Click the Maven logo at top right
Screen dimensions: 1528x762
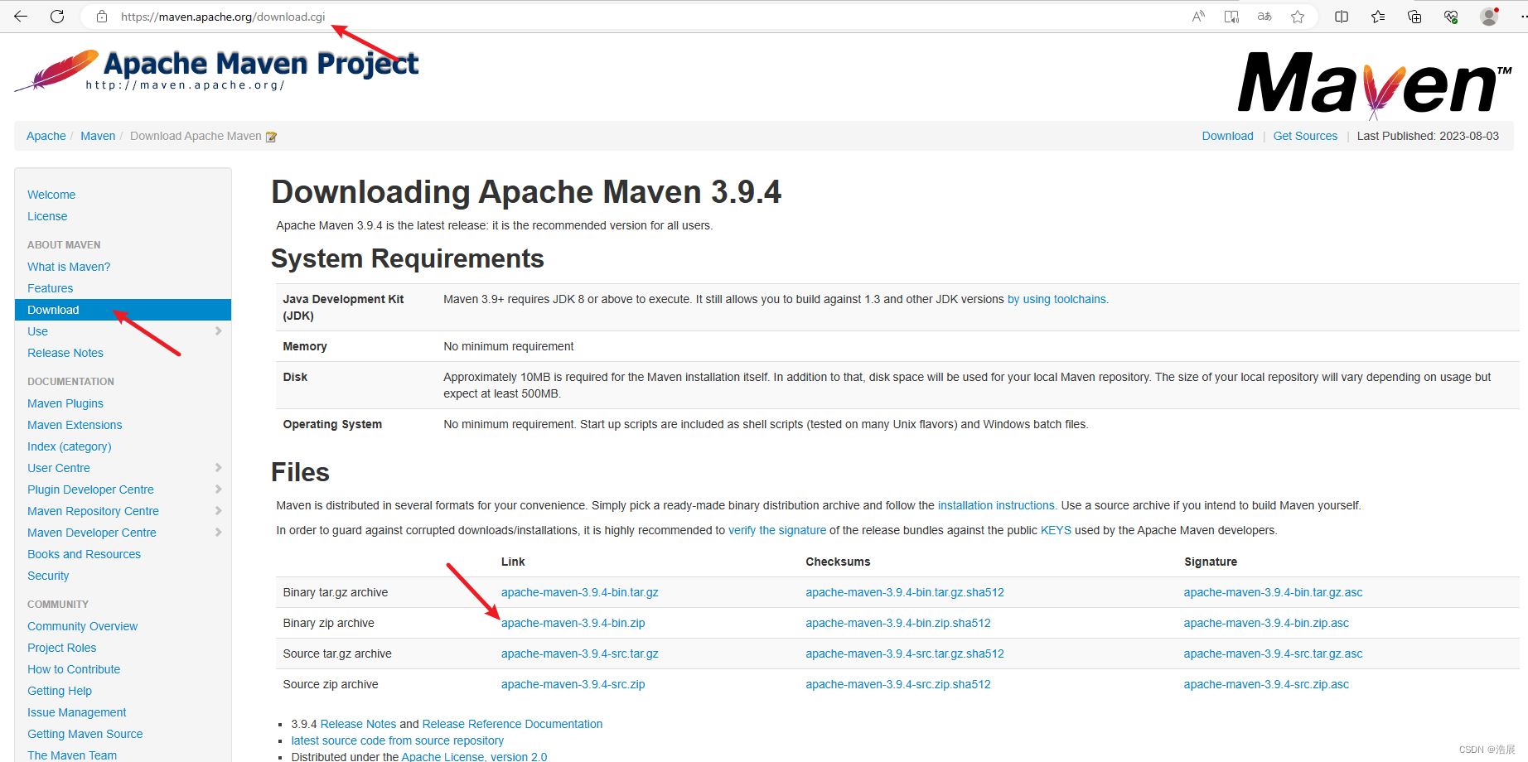(1375, 84)
